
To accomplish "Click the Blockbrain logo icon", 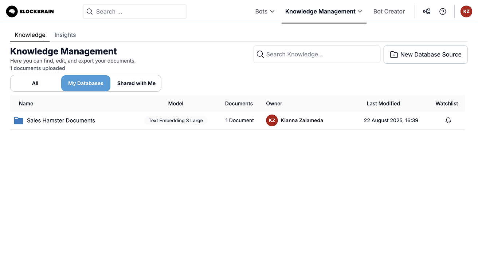I will click(x=12, y=12).
